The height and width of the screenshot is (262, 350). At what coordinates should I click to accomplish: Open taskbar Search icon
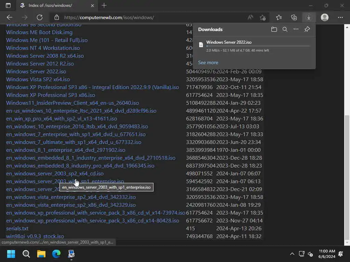coord(26,254)
